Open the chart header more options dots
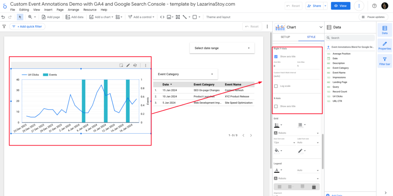The image size is (393, 196). pos(145,65)
